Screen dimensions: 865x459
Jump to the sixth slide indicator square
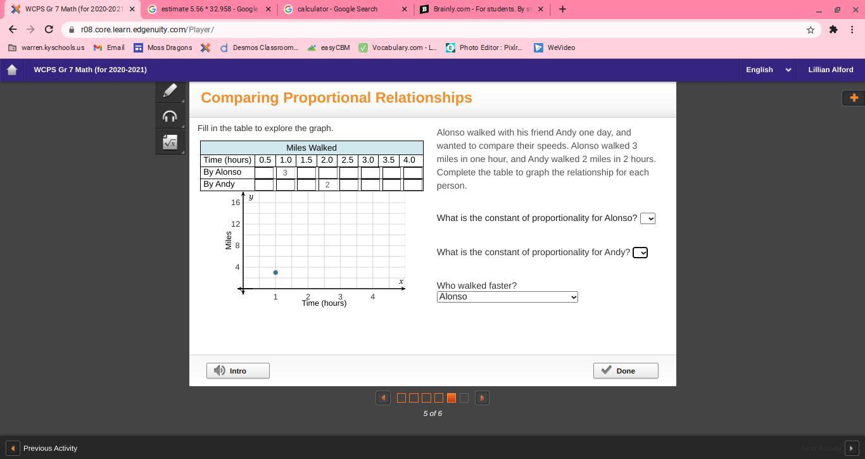coord(464,398)
